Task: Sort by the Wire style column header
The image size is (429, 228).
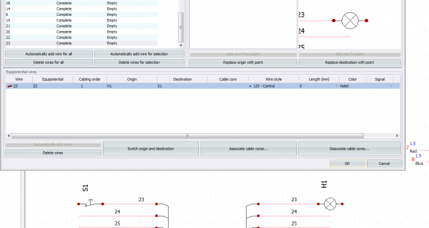Action: click(x=274, y=79)
